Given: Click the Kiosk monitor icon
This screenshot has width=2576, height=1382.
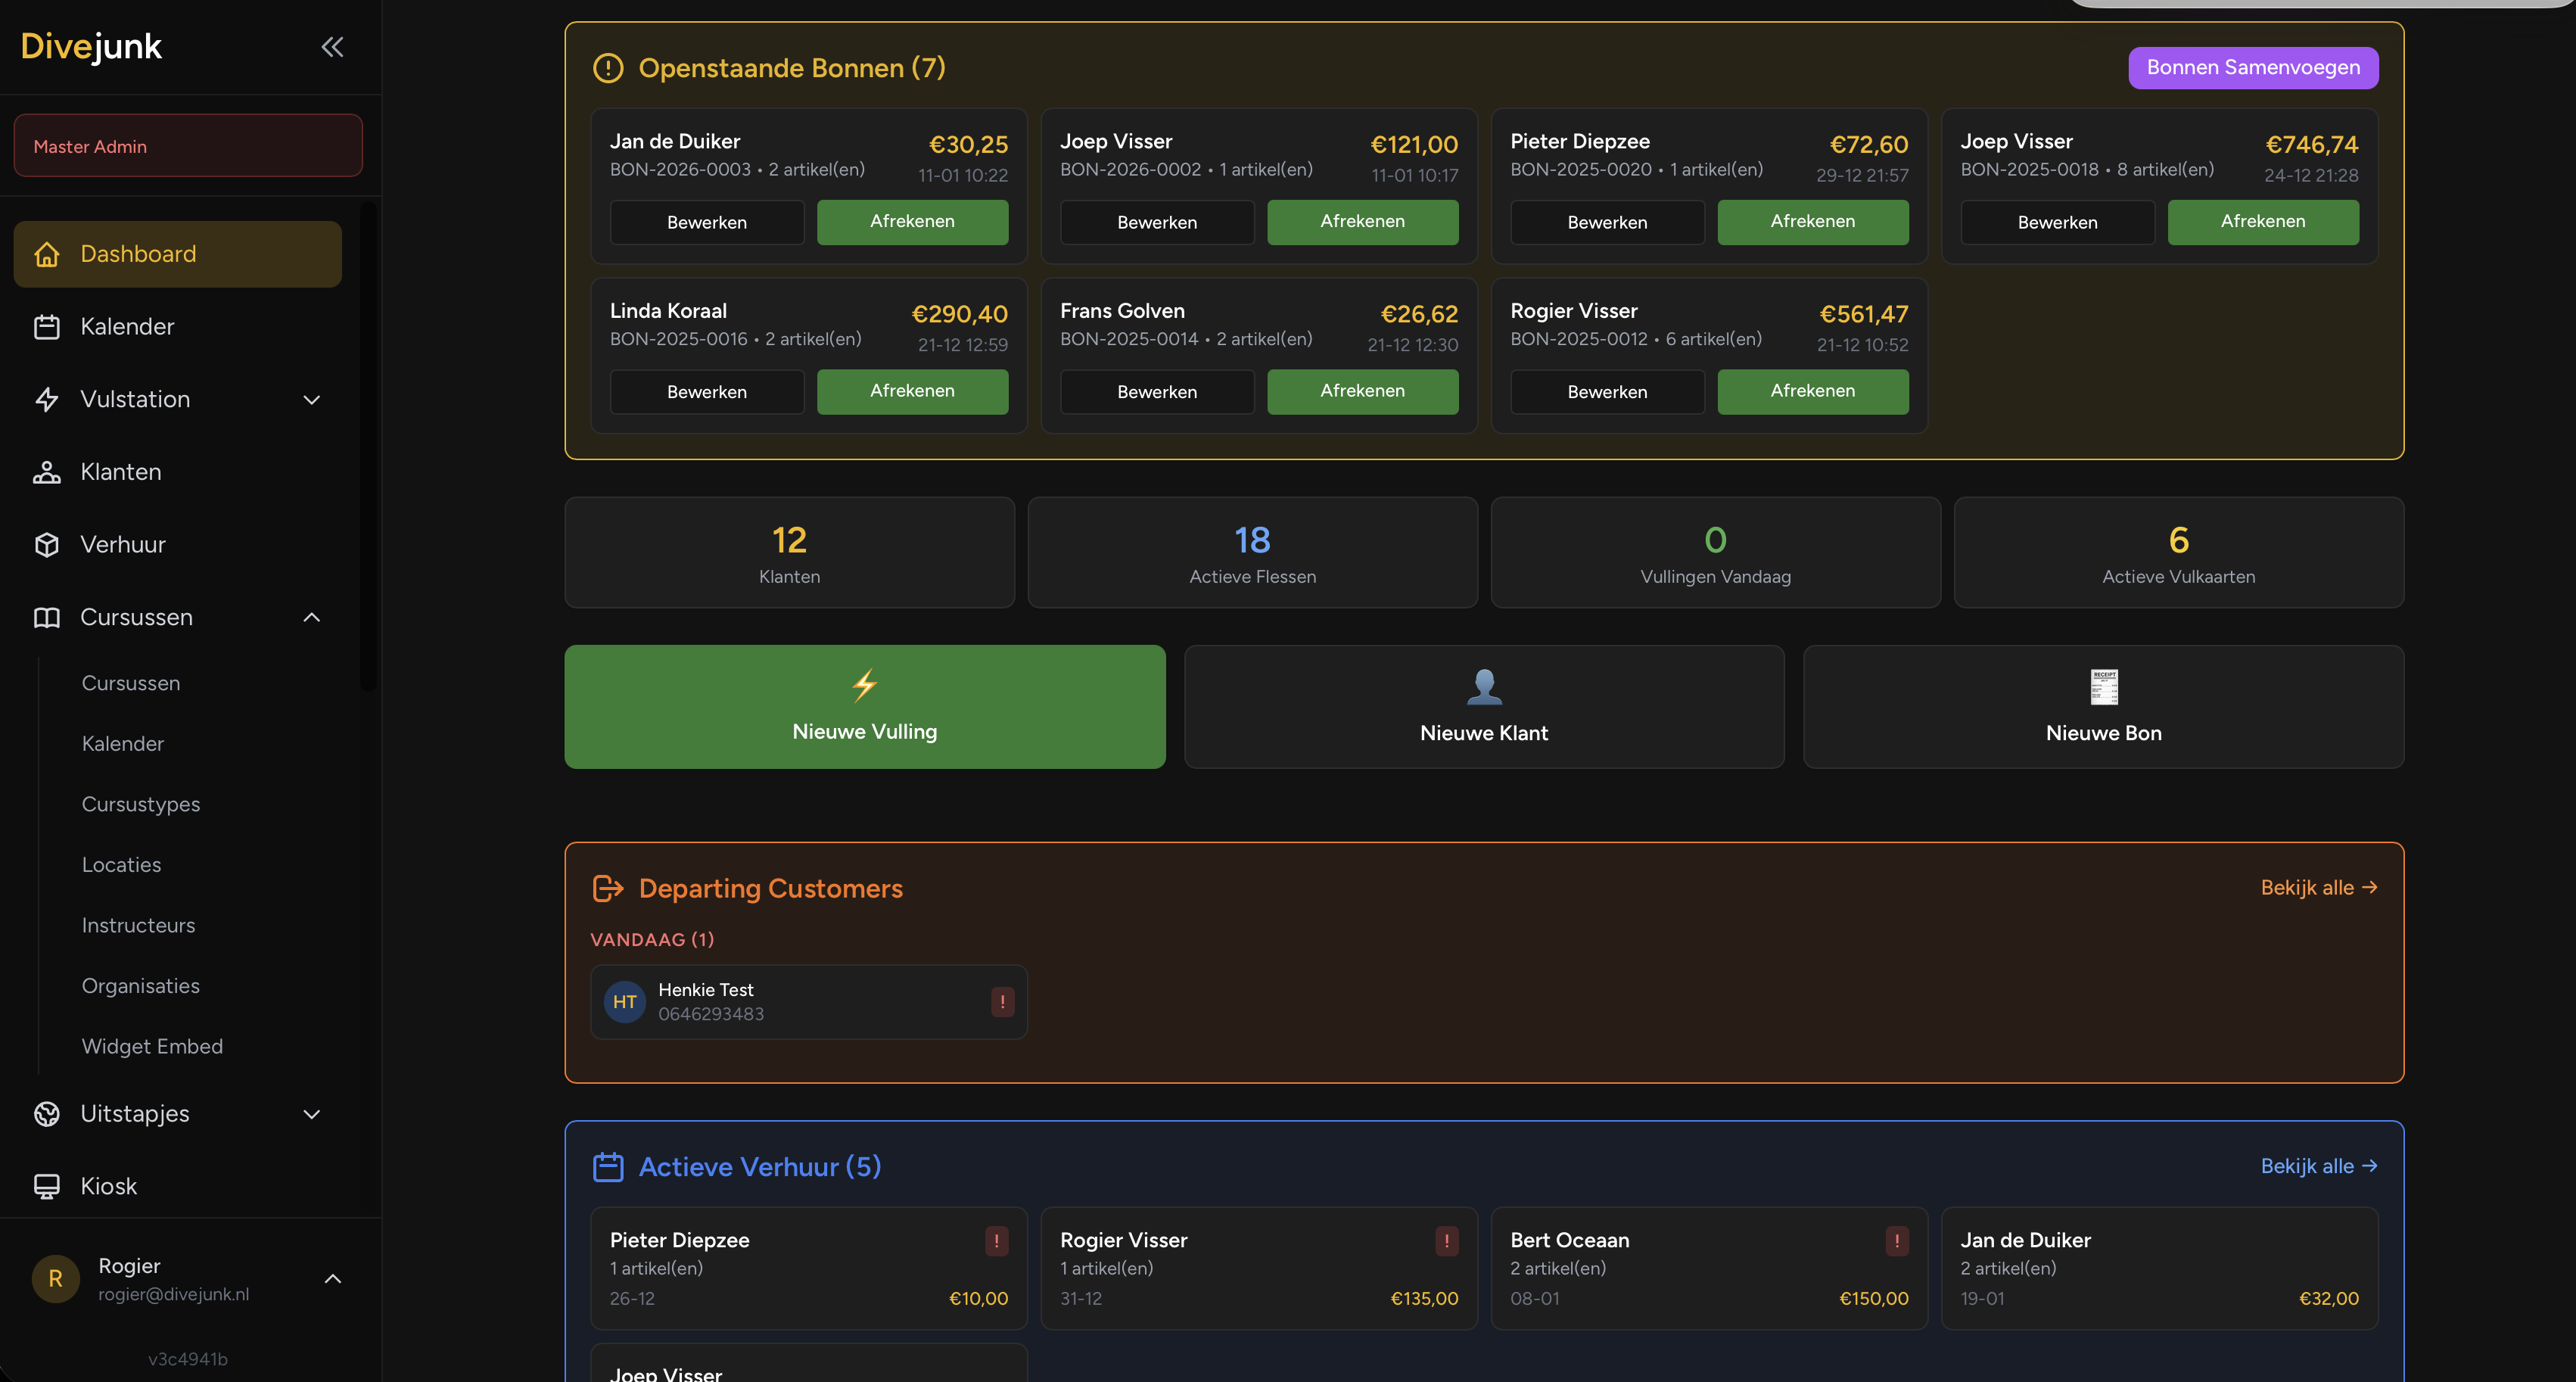Looking at the screenshot, I should (47, 1186).
